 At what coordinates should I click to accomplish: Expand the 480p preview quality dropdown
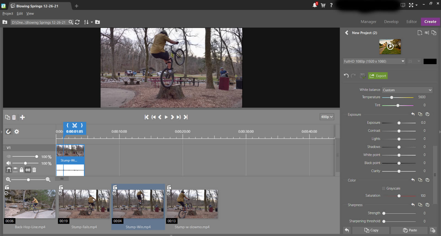tap(327, 117)
